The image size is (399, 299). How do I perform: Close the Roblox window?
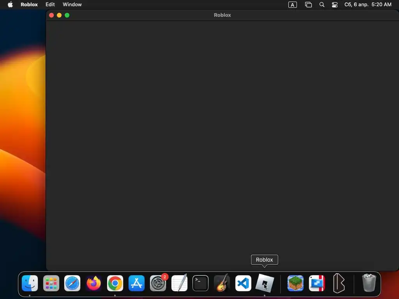(x=51, y=15)
